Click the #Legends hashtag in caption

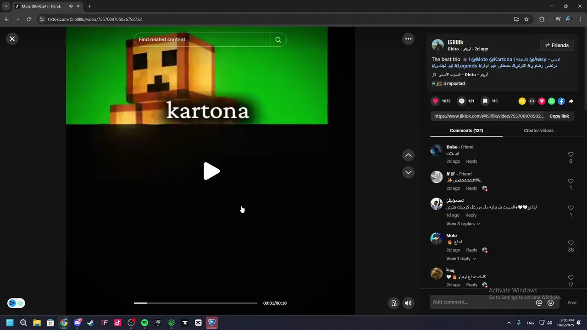click(x=466, y=66)
